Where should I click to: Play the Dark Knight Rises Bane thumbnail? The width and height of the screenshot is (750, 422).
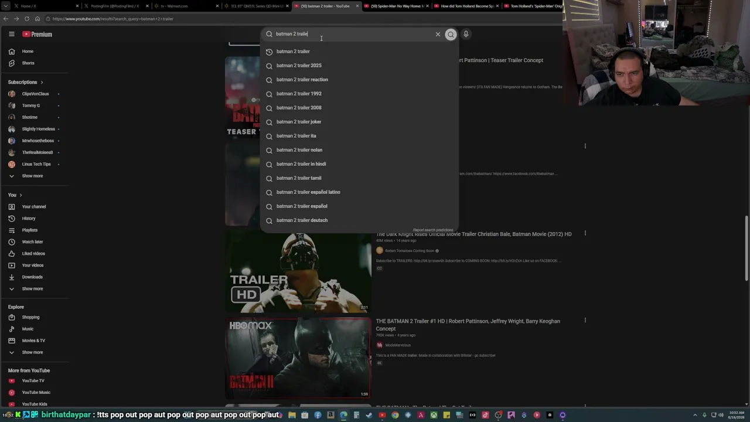coord(298,272)
